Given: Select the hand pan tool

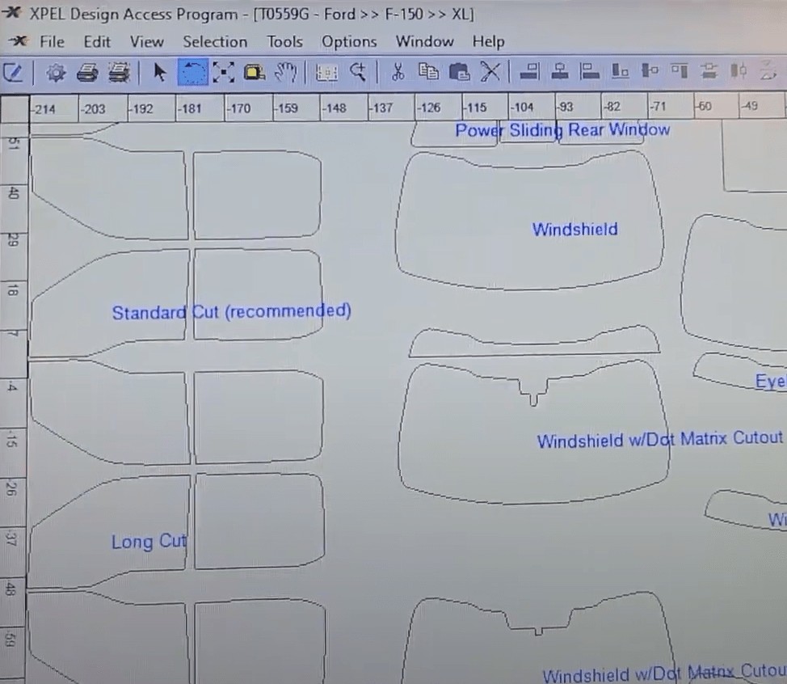Looking at the screenshot, I should pyautogui.click(x=285, y=73).
